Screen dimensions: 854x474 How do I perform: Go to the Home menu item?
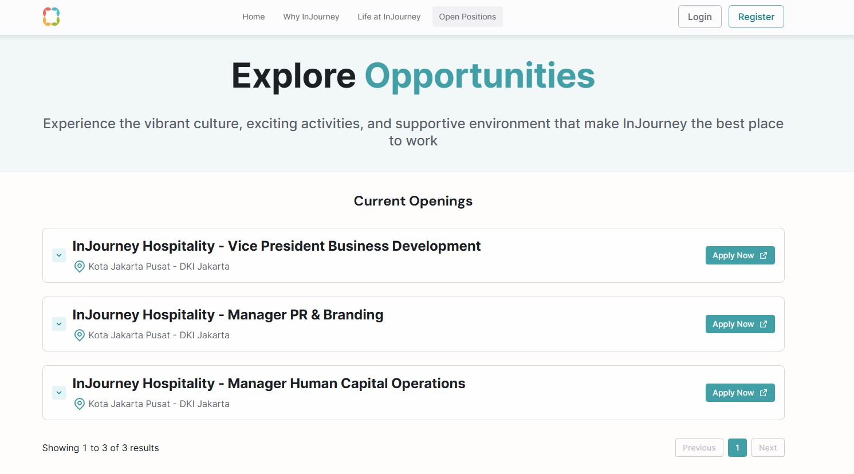tap(253, 17)
